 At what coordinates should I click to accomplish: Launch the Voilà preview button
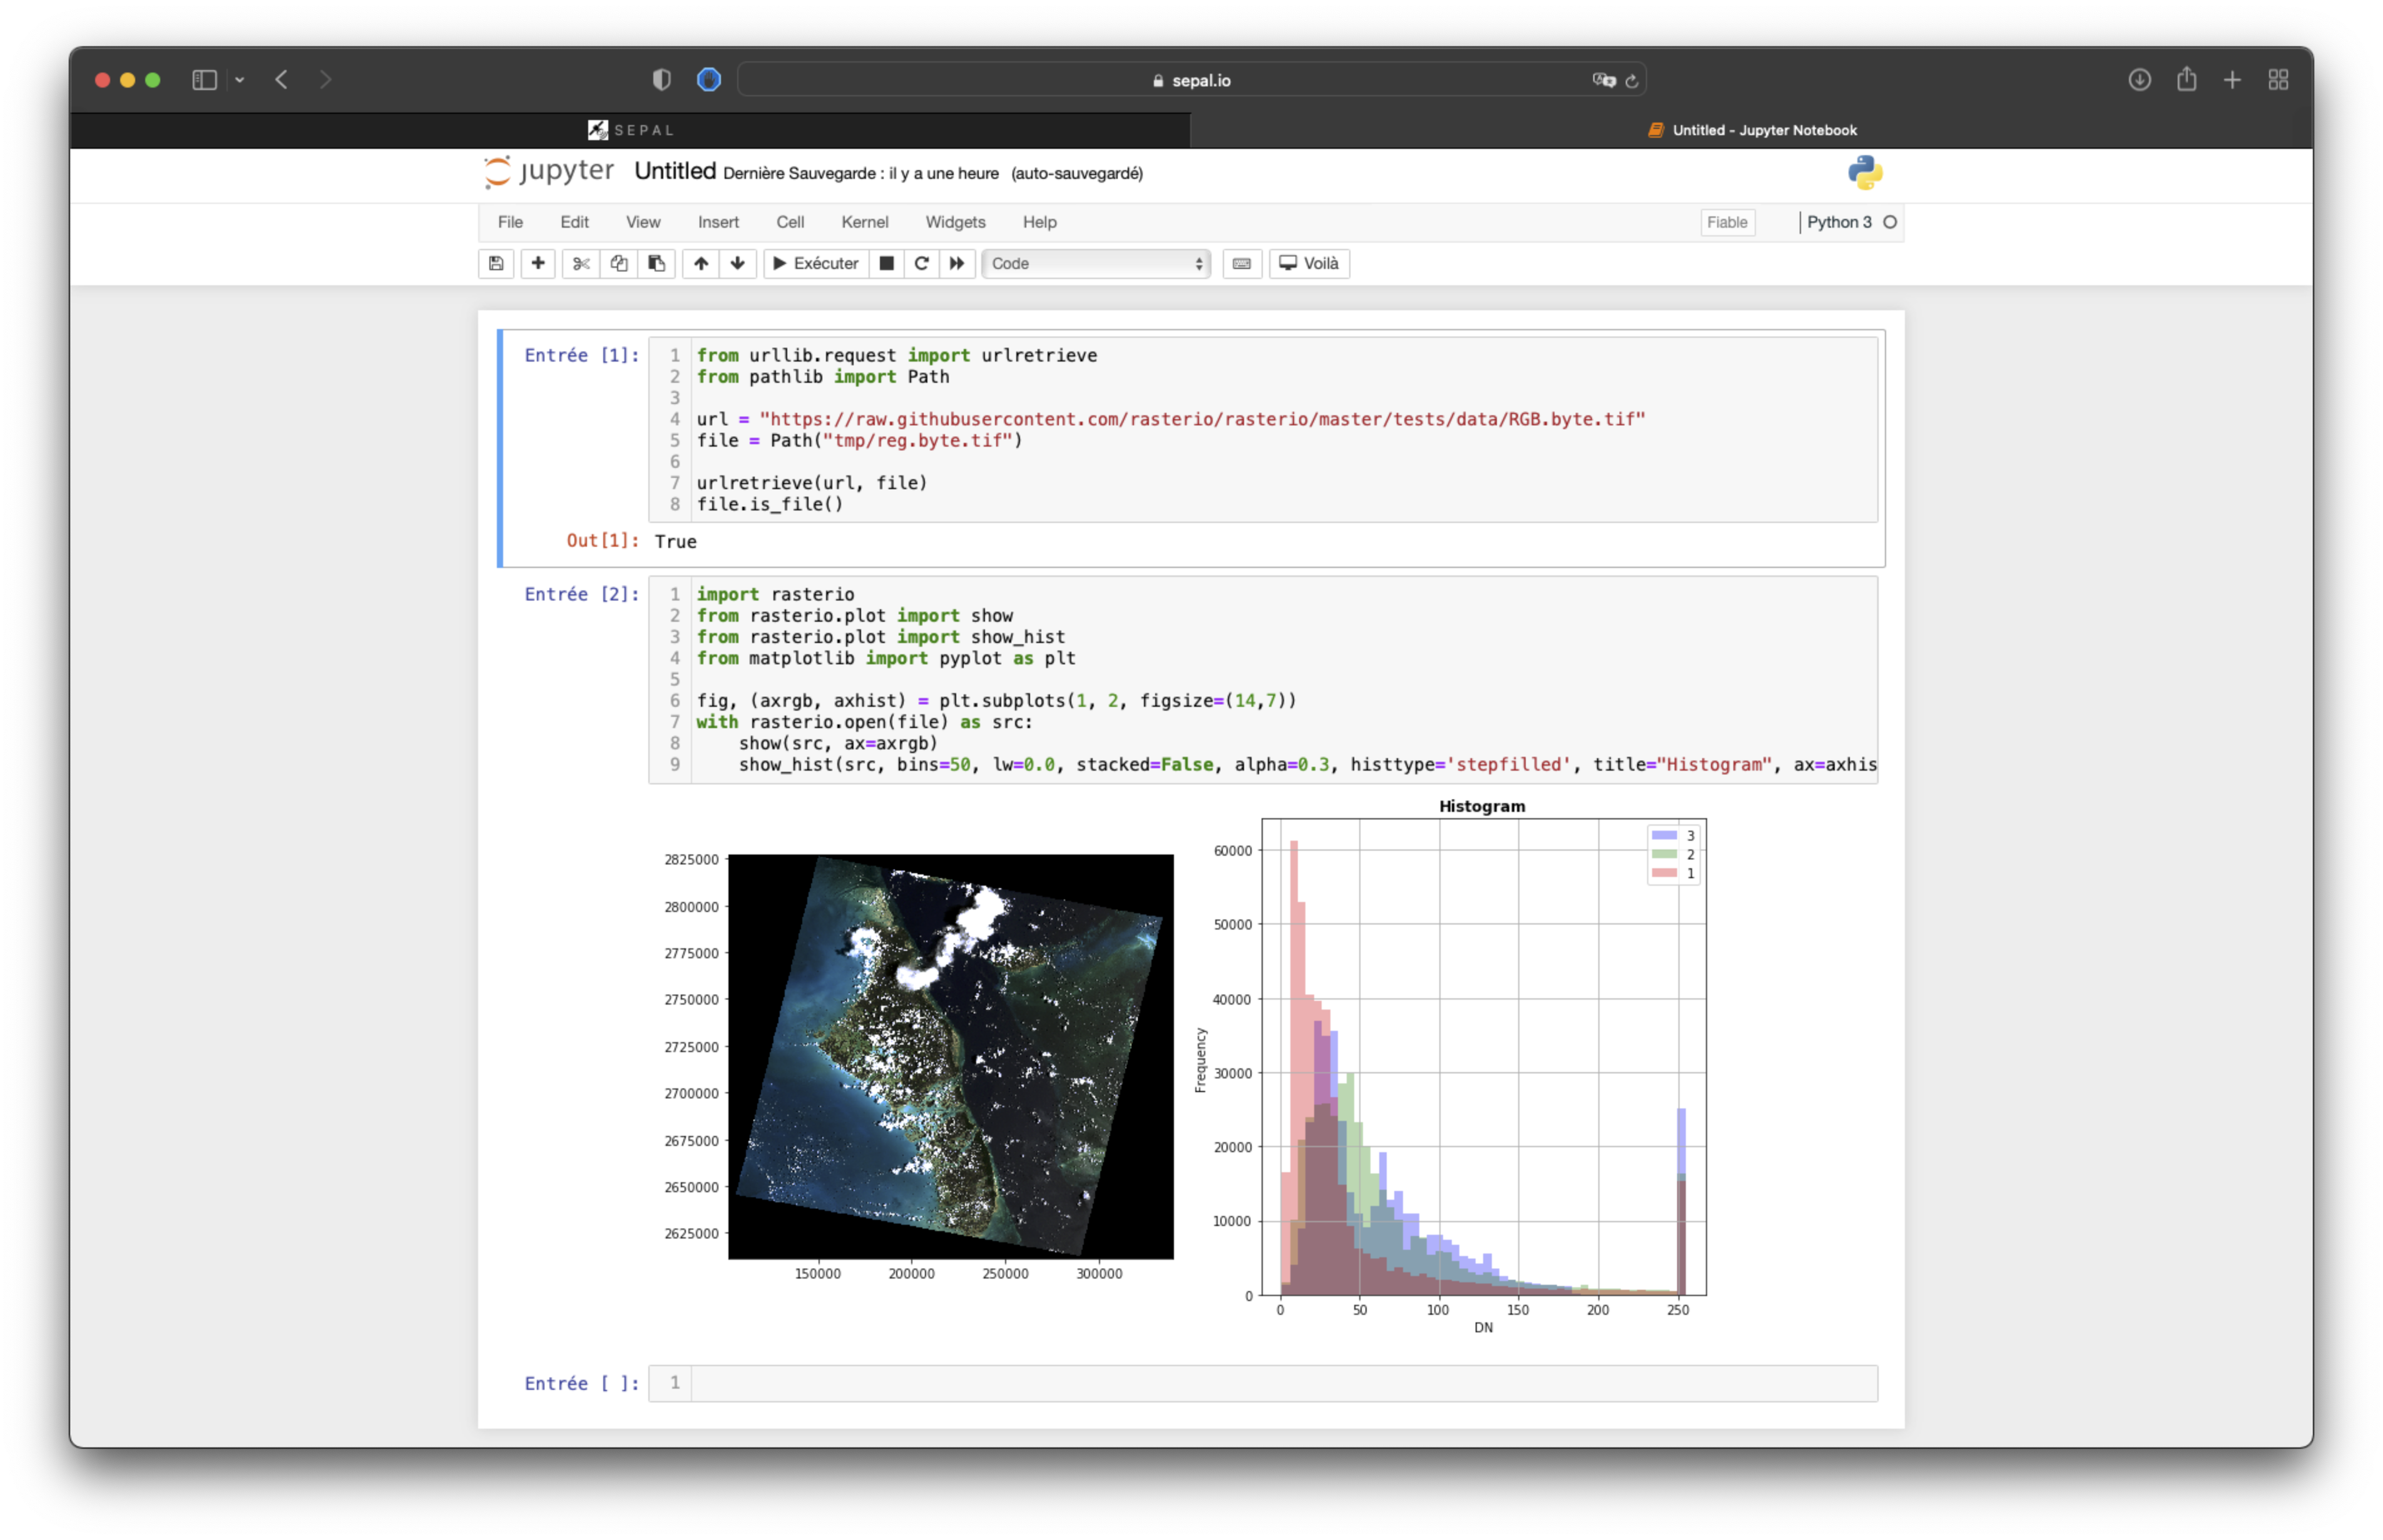coord(1309,263)
